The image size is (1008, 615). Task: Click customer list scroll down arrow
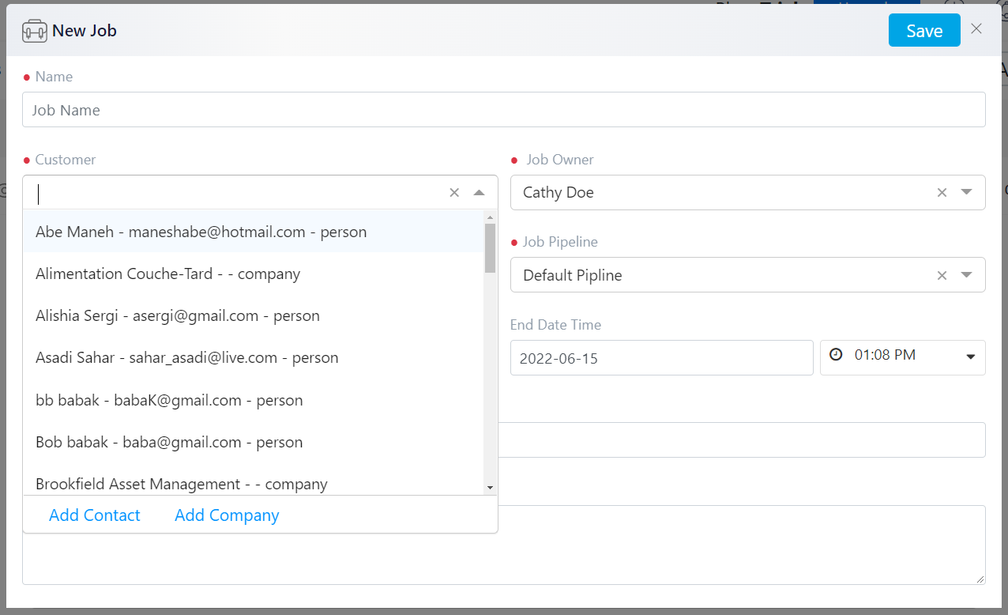490,488
